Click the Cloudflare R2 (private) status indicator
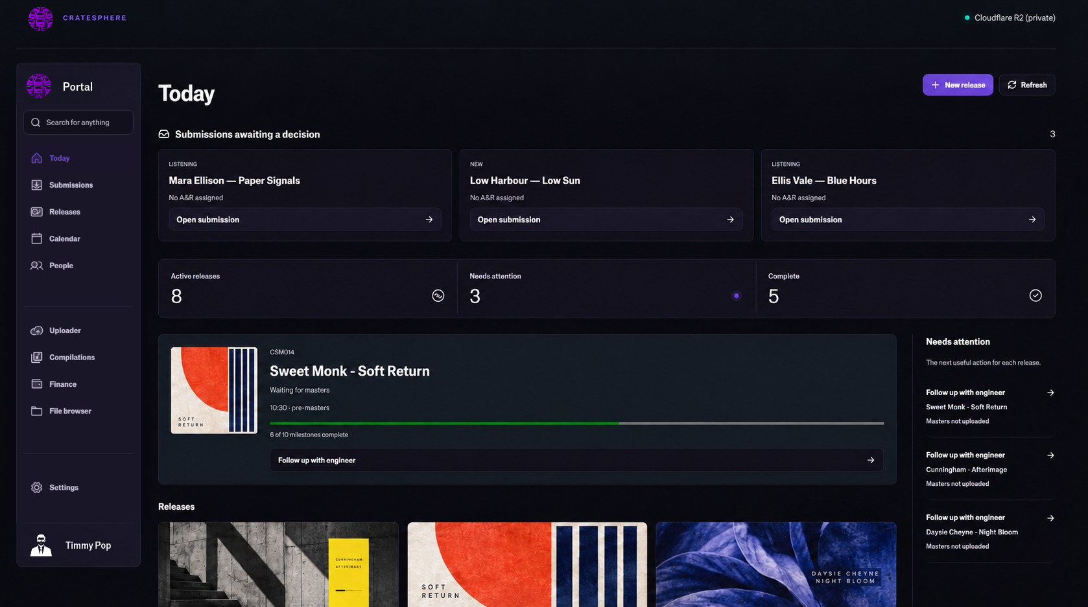1088x607 pixels. click(1010, 18)
